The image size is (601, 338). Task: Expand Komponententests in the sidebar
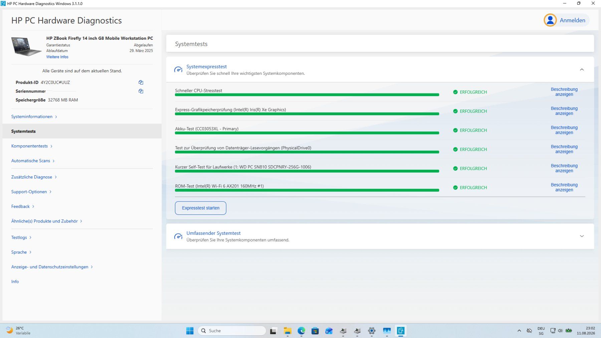[32, 146]
